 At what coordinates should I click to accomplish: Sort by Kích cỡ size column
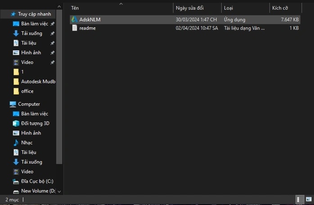pyautogui.click(x=280, y=8)
